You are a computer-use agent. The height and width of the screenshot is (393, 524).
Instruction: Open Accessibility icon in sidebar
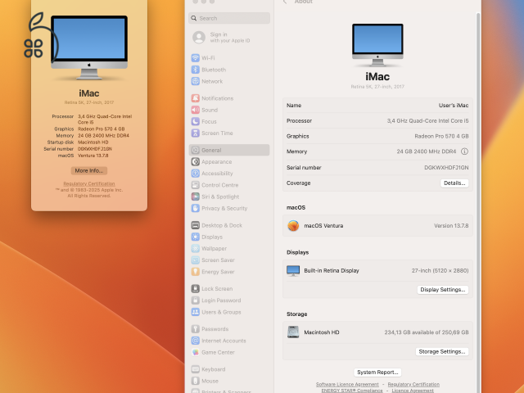[x=196, y=174]
